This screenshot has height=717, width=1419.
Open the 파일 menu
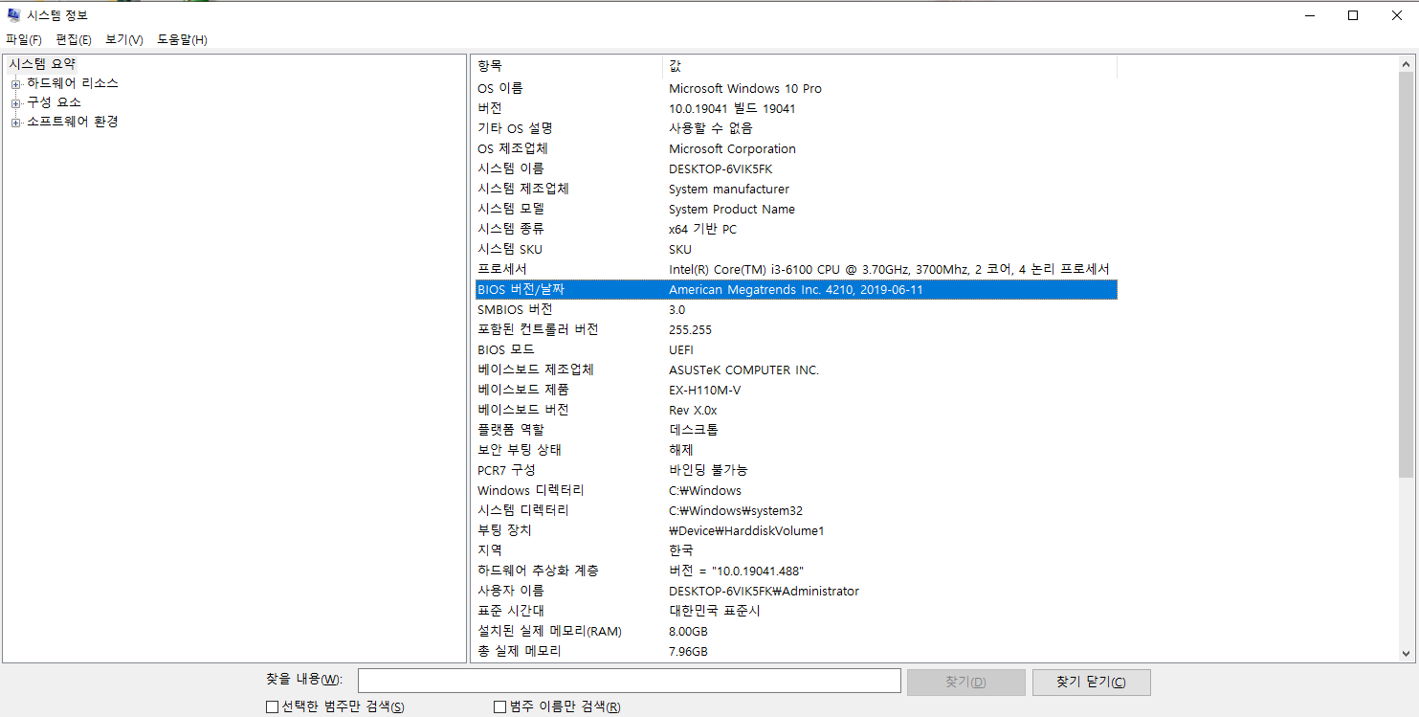24,40
